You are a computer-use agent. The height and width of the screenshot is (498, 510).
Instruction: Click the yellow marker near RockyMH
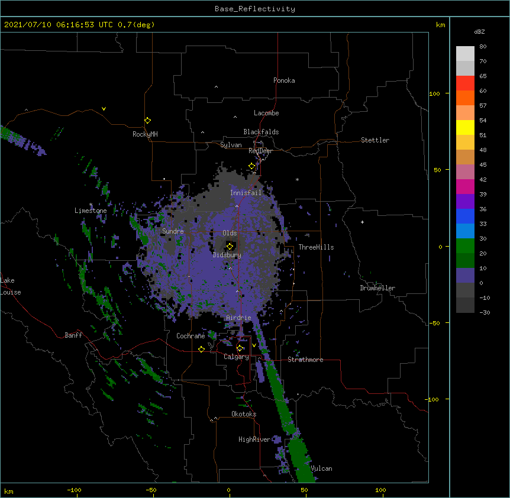147,121
